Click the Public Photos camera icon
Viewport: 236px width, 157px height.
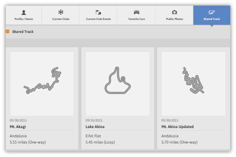coord(175,12)
